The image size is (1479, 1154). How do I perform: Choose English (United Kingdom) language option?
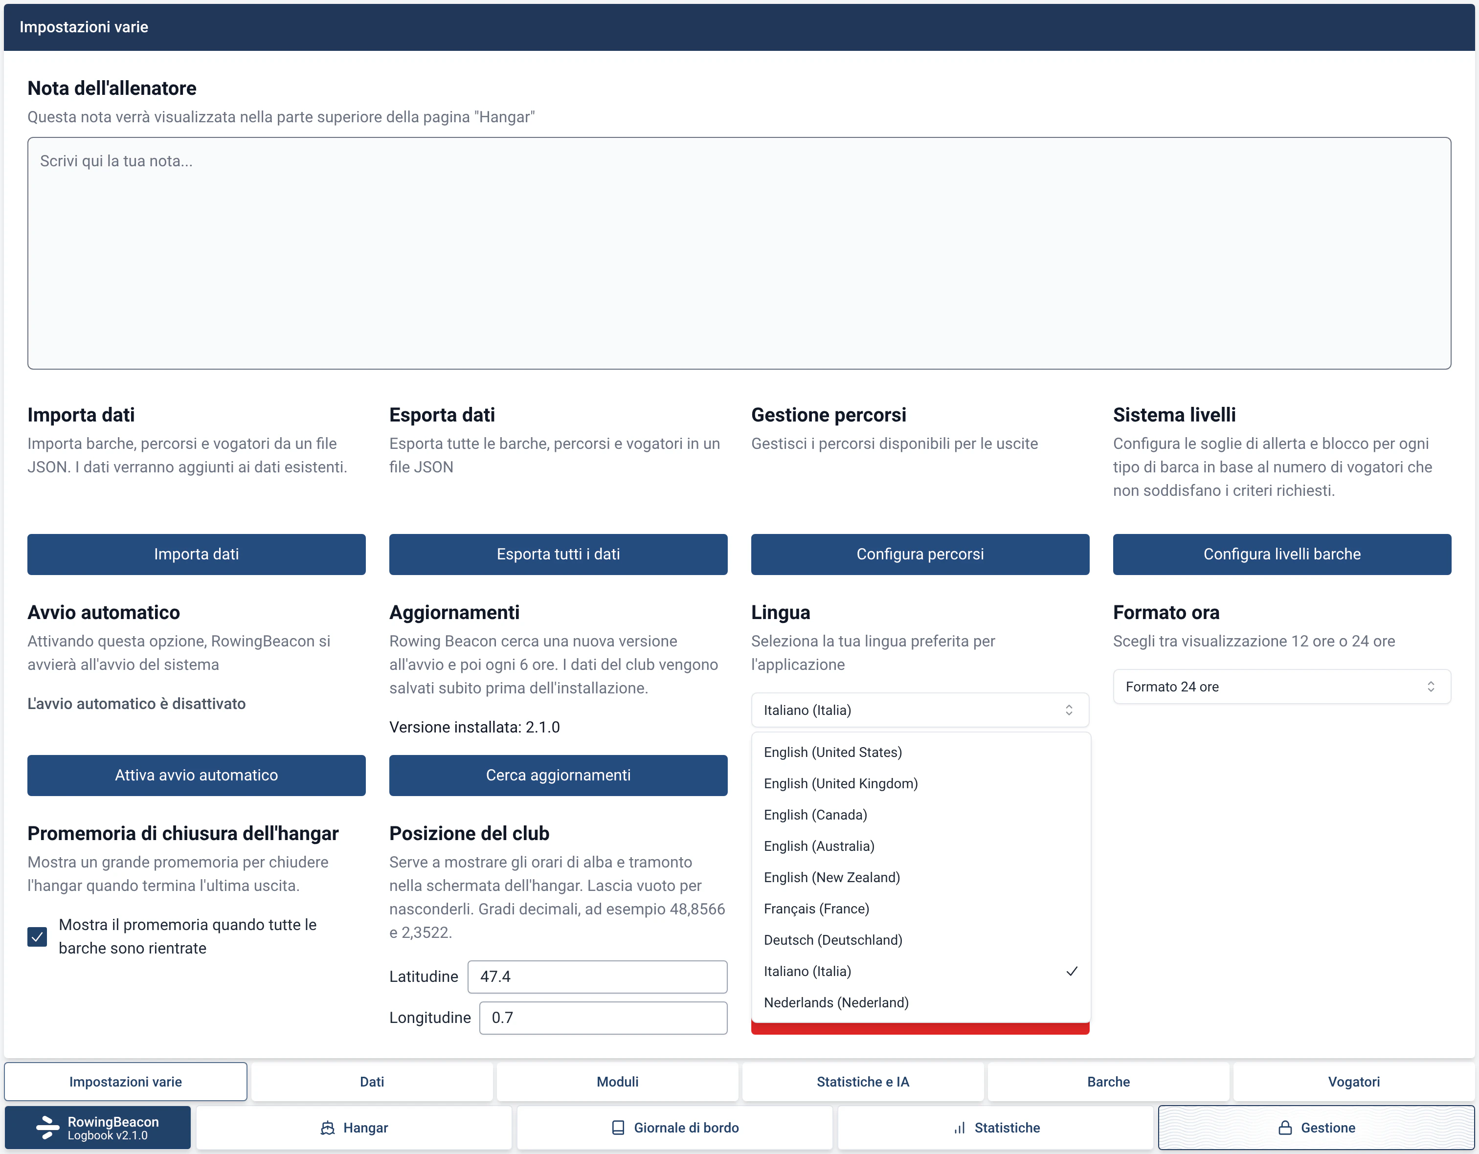[x=920, y=783]
